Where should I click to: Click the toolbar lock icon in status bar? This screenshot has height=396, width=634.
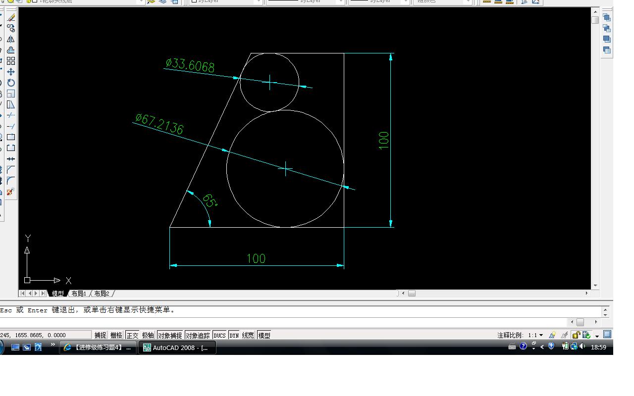click(576, 335)
